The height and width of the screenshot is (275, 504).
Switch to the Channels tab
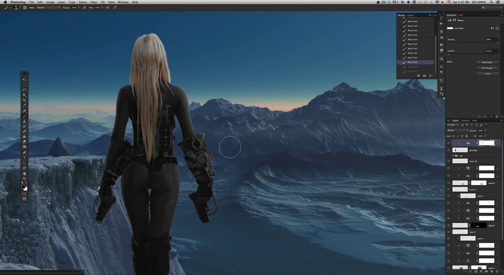tap(465, 120)
